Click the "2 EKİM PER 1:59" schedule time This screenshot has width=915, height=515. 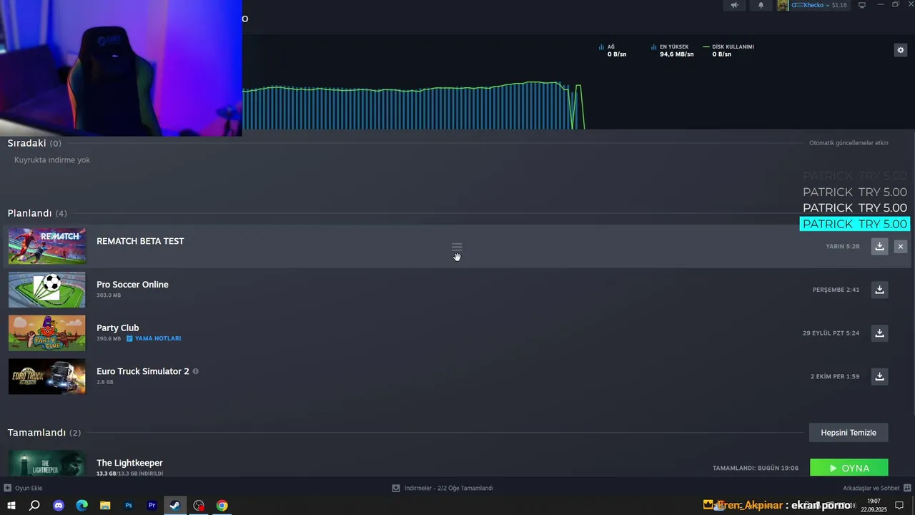pyautogui.click(x=835, y=376)
